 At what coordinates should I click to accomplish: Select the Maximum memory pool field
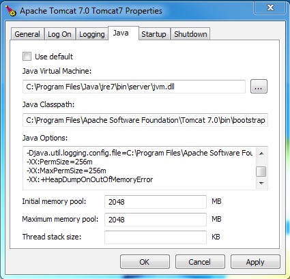[156, 220]
